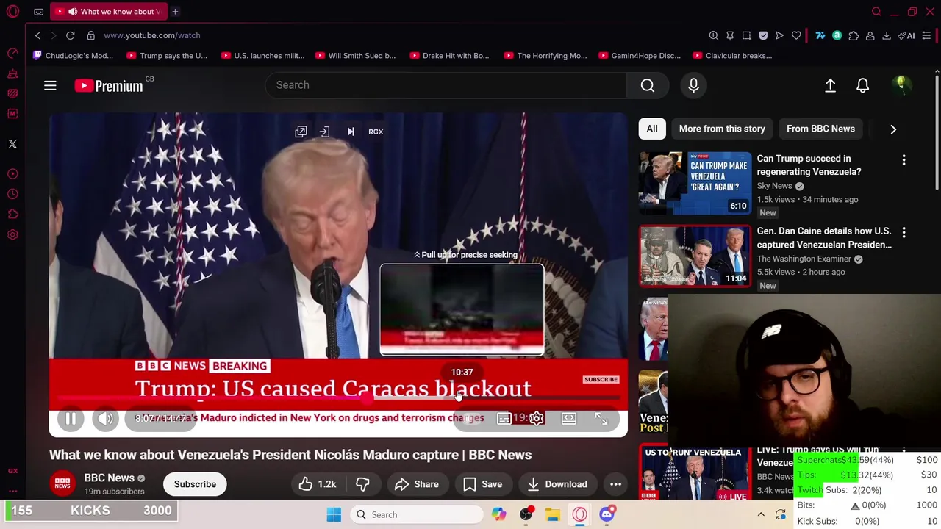Open the YouTube guide hamburger menu
The image size is (941, 529).
(50, 86)
